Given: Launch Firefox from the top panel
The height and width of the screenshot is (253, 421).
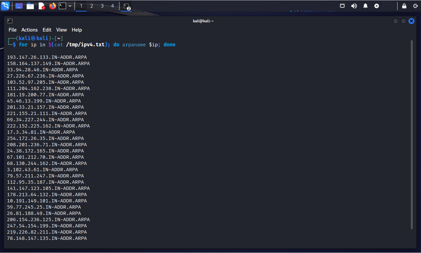Looking at the screenshot, I should coord(53,6).
